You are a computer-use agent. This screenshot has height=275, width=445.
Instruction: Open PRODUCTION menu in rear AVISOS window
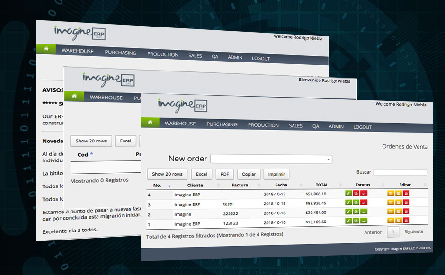click(x=163, y=54)
